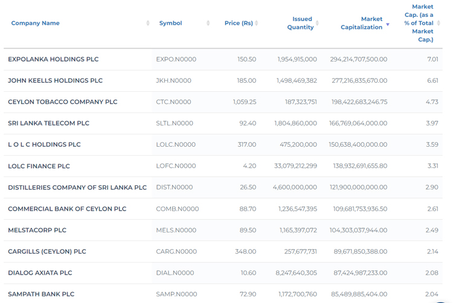Select SRI LANKA TELECOM PLC name
453x303 pixels.
tap(48, 123)
